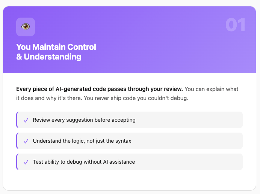Click the You Maintain Control heading line
Screen dimensions: 260x194
point(56,47)
